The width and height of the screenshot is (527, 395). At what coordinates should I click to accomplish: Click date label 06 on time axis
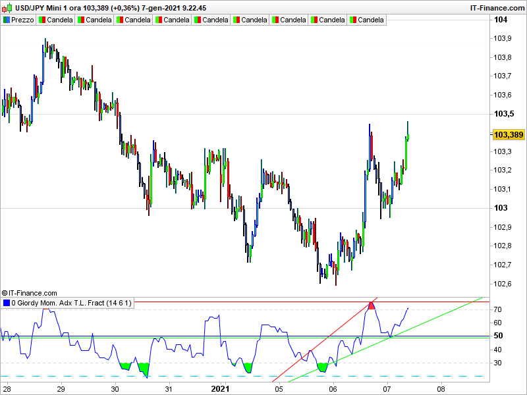pyautogui.click(x=333, y=389)
